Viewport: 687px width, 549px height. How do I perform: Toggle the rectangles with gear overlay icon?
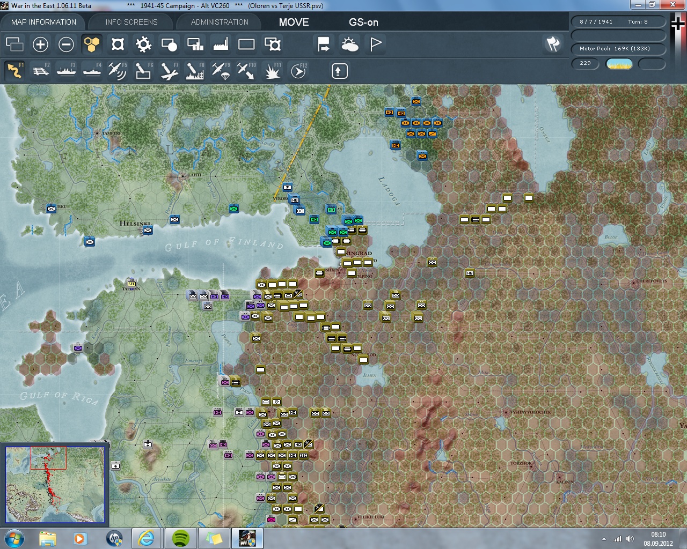[272, 44]
